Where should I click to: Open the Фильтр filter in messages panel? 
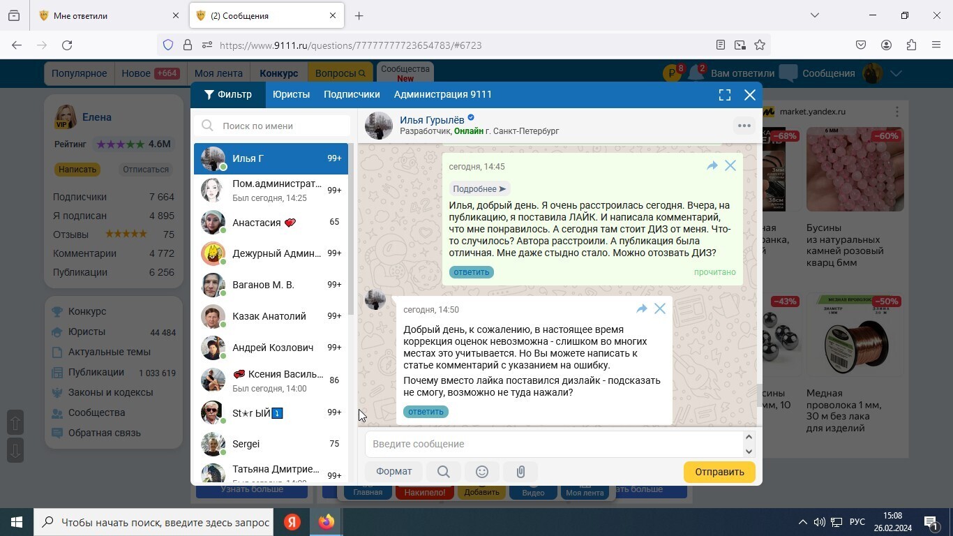(228, 95)
